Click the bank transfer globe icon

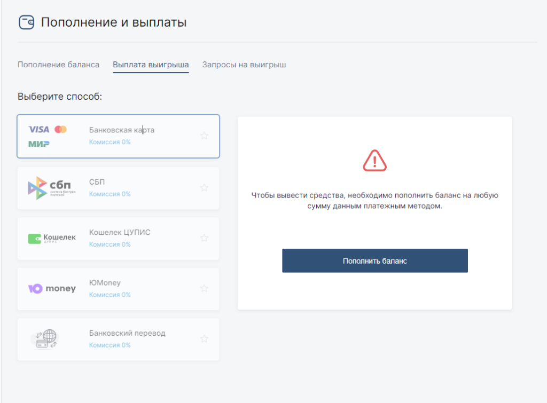pyautogui.click(x=45, y=339)
